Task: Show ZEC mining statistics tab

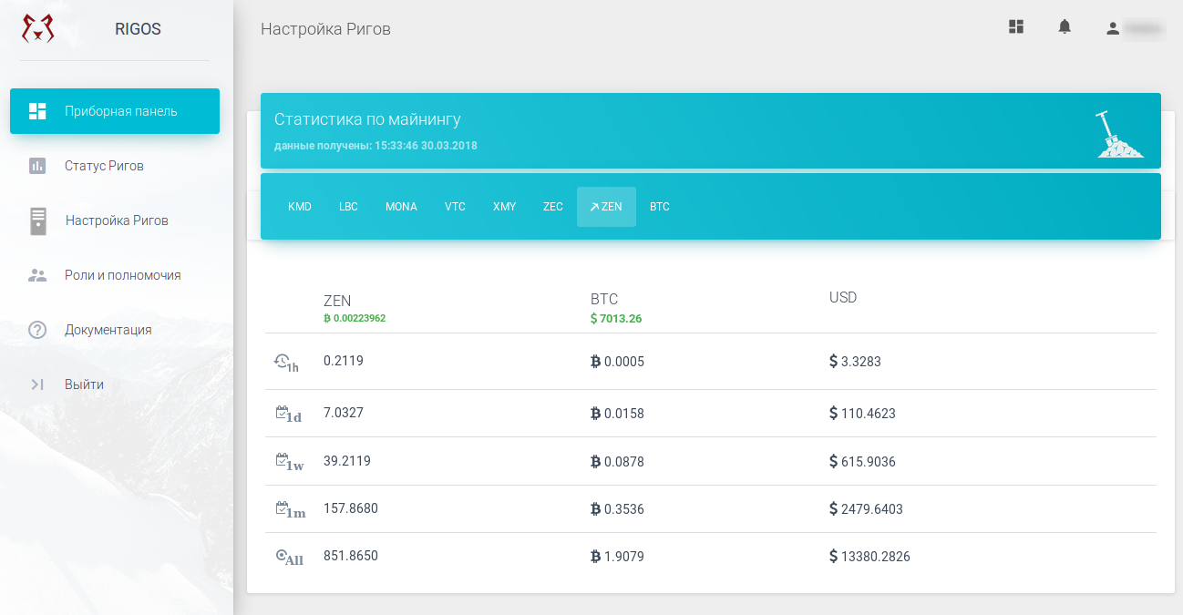Action: (x=553, y=207)
